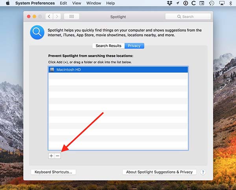Open the Time Machine menu bar icon
Image resolution: width=236 pixels, height=190 pixels.
click(x=212, y=3)
